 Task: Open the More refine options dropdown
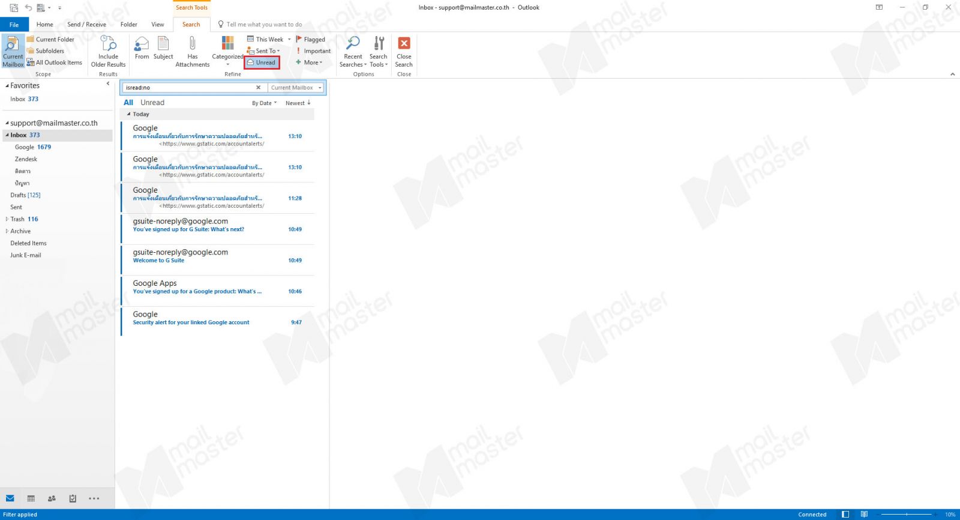coord(309,62)
